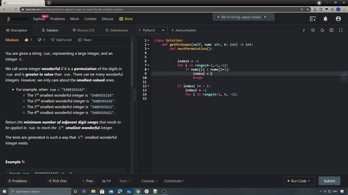The width and height of the screenshot is (348, 195).
Task: Open a new browser tab
Action: [x=49, y=3]
